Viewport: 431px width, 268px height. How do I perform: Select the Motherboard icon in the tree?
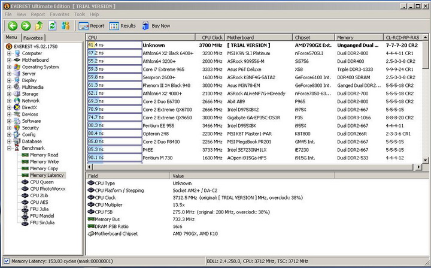(17, 60)
